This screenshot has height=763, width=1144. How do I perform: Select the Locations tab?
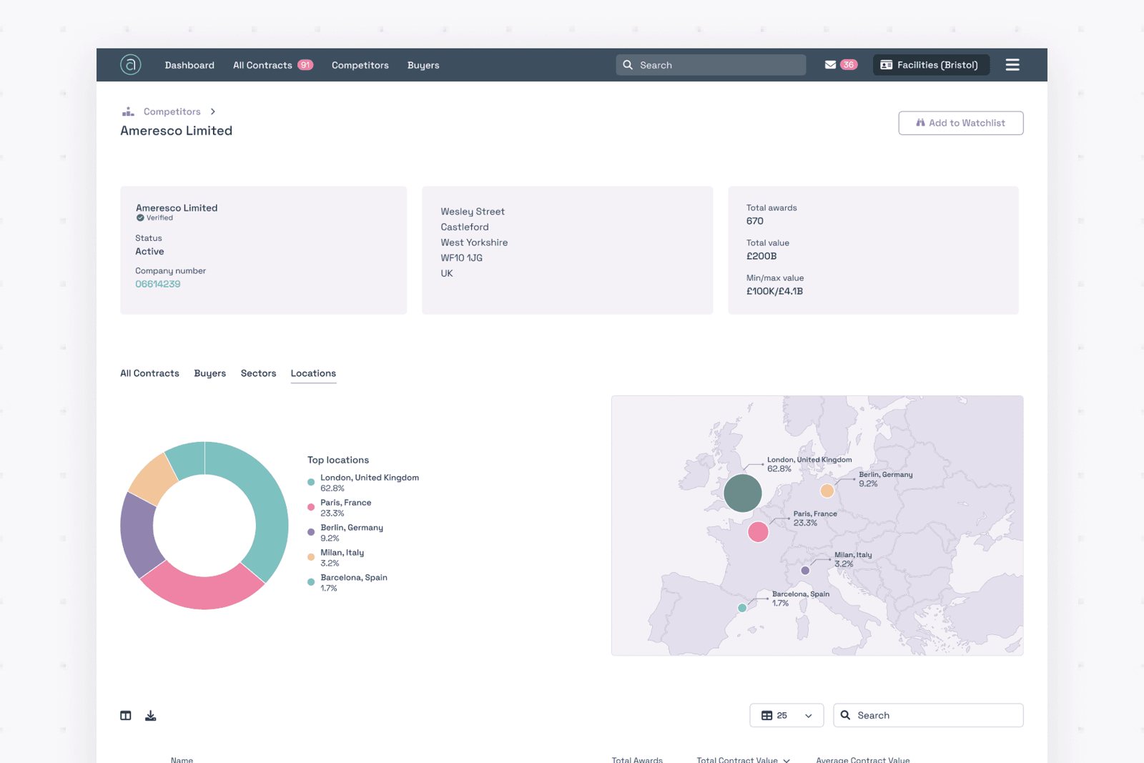pos(313,373)
